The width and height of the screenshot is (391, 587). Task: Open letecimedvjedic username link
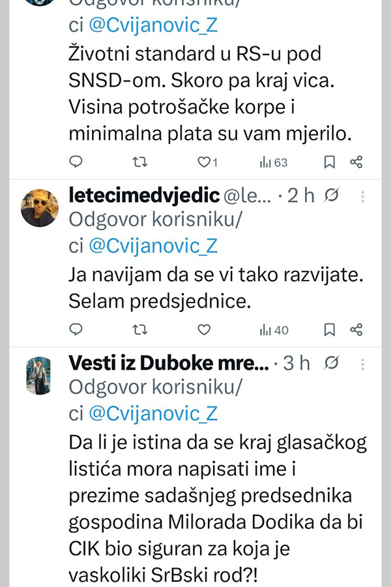[x=146, y=195]
